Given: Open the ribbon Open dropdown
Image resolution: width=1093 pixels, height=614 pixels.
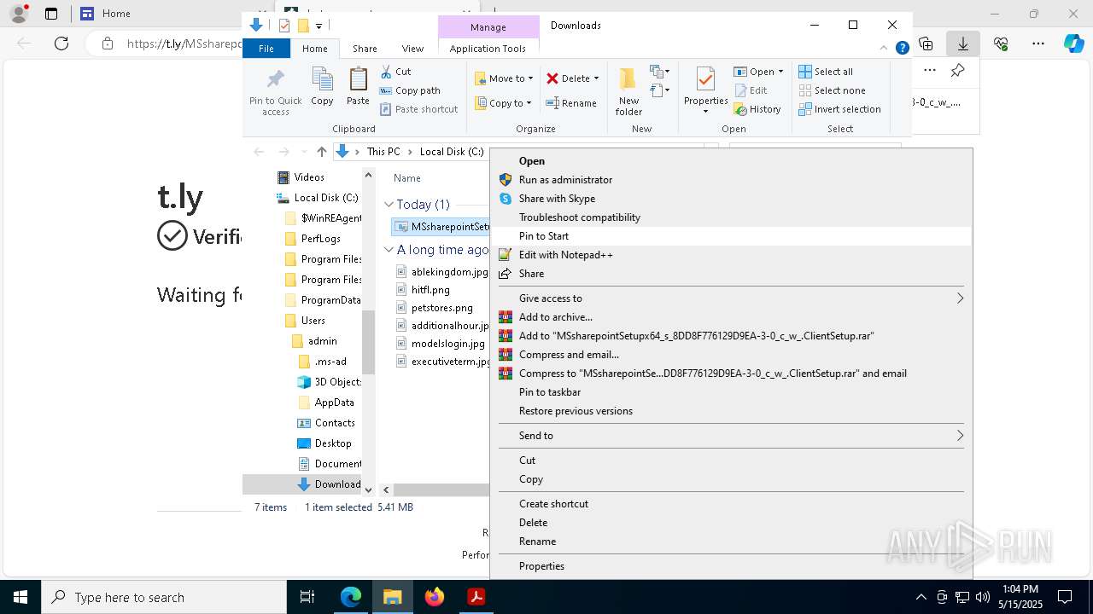Looking at the screenshot, I should pos(758,72).
